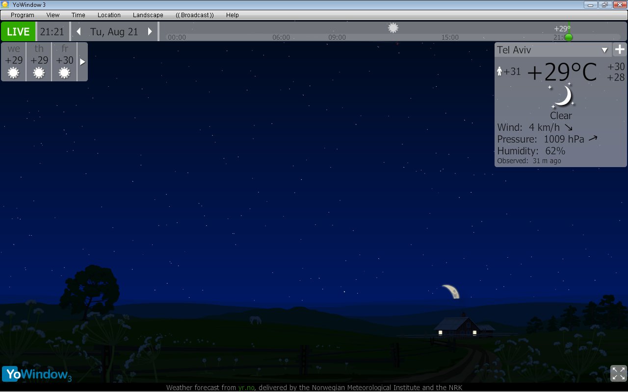The width and height of the screenshot is (628, 392).
Task: Open the Tel Aviv location dropdown
Action: coord(604,50)
